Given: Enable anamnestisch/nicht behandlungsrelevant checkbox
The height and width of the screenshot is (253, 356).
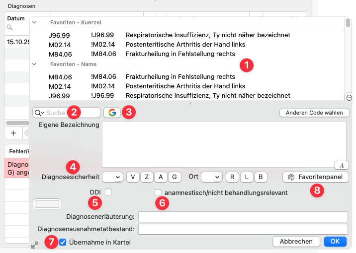Looking at the screenshot, I should pos(158,192).
